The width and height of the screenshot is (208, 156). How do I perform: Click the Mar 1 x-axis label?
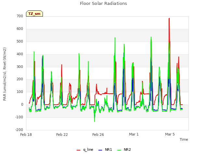[134, 134]
